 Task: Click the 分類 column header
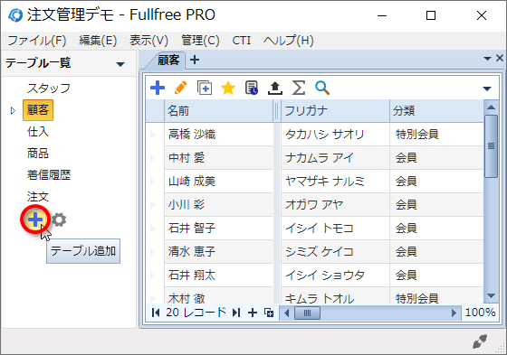point(436,111)
